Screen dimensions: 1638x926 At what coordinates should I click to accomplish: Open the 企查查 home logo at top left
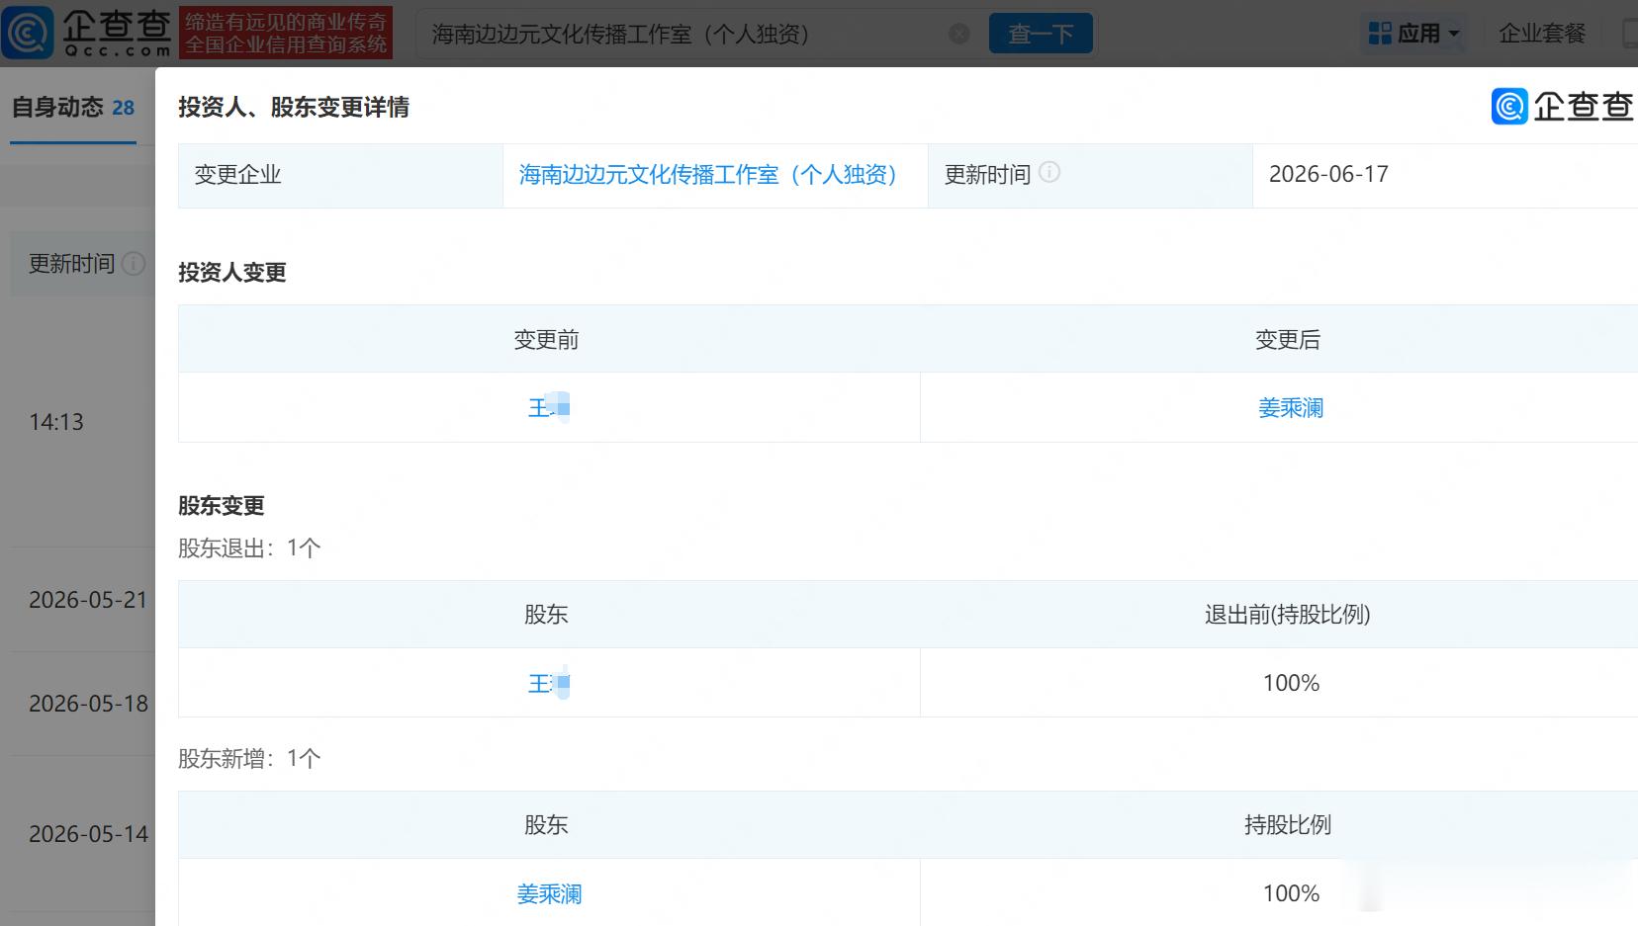pos(87,32)
